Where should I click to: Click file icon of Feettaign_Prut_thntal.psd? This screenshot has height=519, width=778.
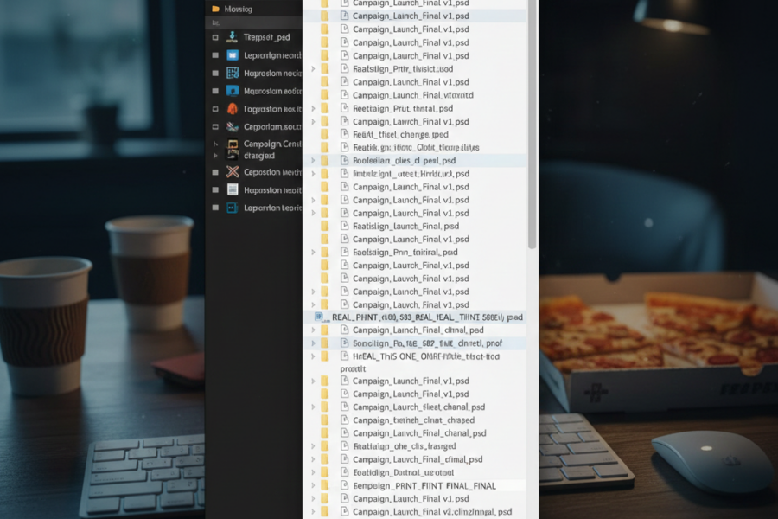344,108
